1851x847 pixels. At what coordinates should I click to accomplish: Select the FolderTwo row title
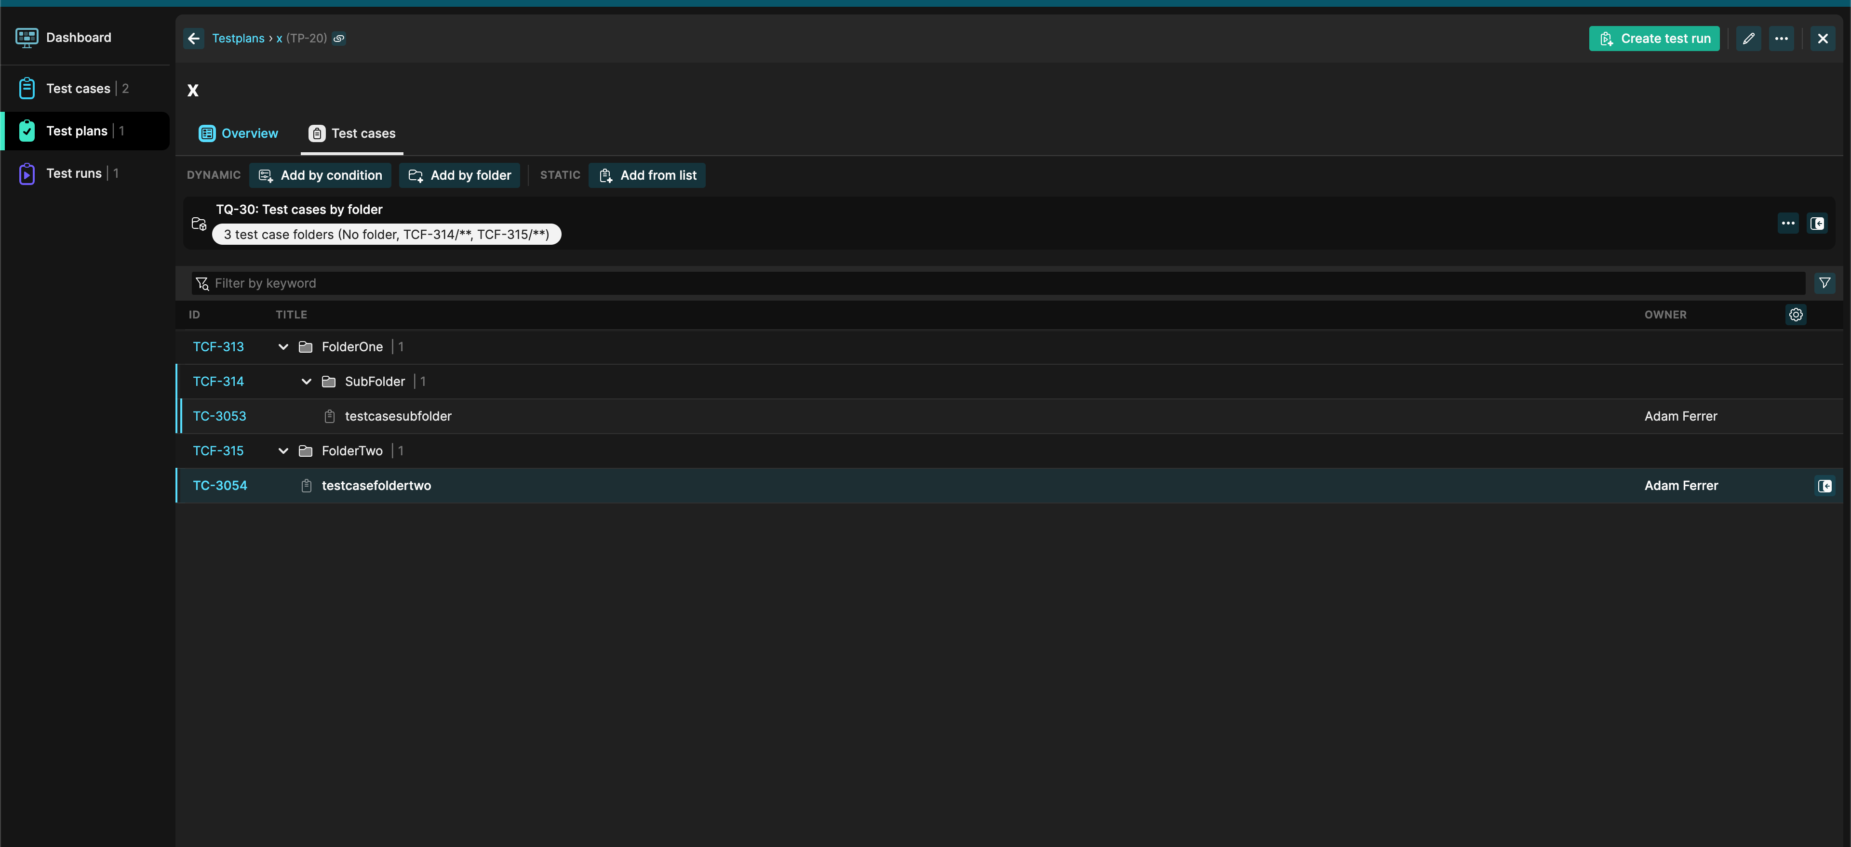(x=352, y=451)
